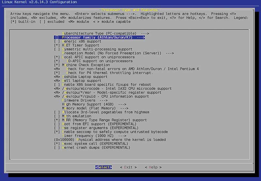Select Check for non-fatal errors module option
The width and height of the screenshot is (261, 181).
[126, 69]
